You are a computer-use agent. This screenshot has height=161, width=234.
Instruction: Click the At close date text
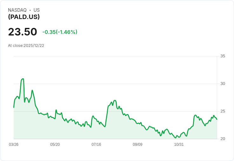(x=26, y=46)
